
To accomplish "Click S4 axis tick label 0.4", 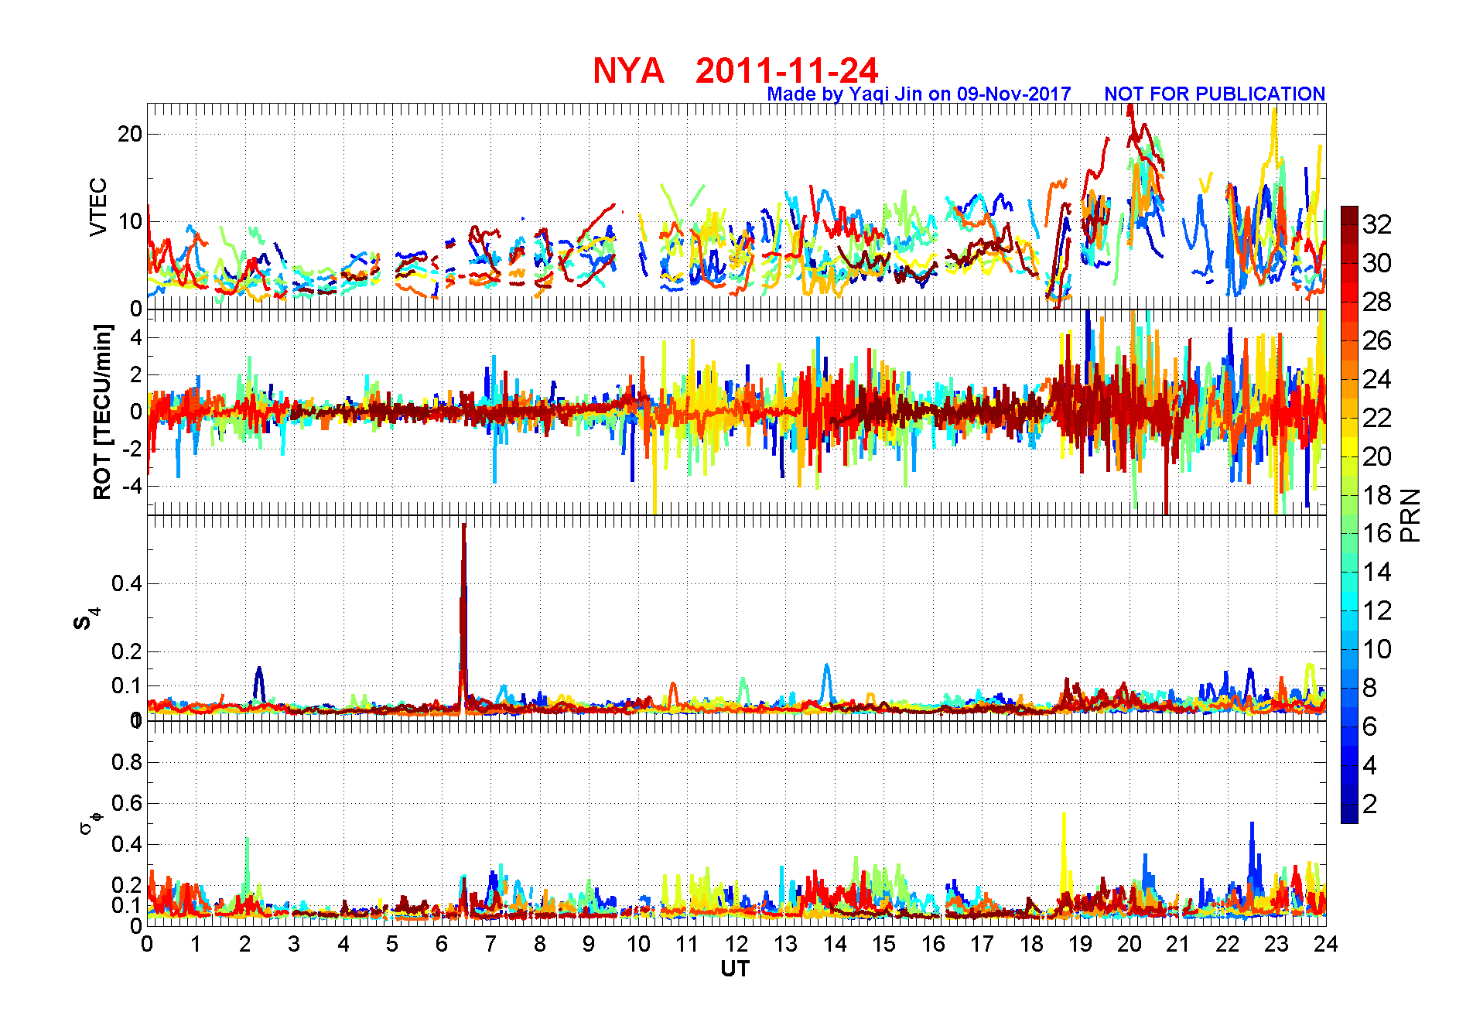I will click(x=127, y=583).
